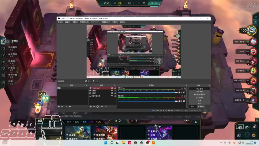
Task: Mute the desktop audio channel
Action: [180, 101]
